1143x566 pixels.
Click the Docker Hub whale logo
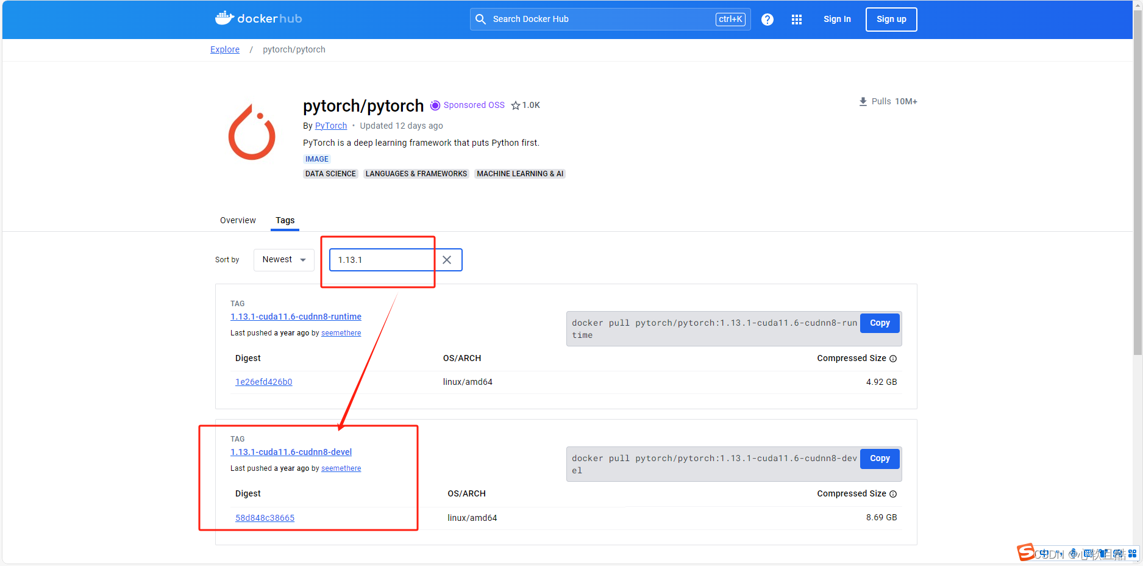pos(225,18)
